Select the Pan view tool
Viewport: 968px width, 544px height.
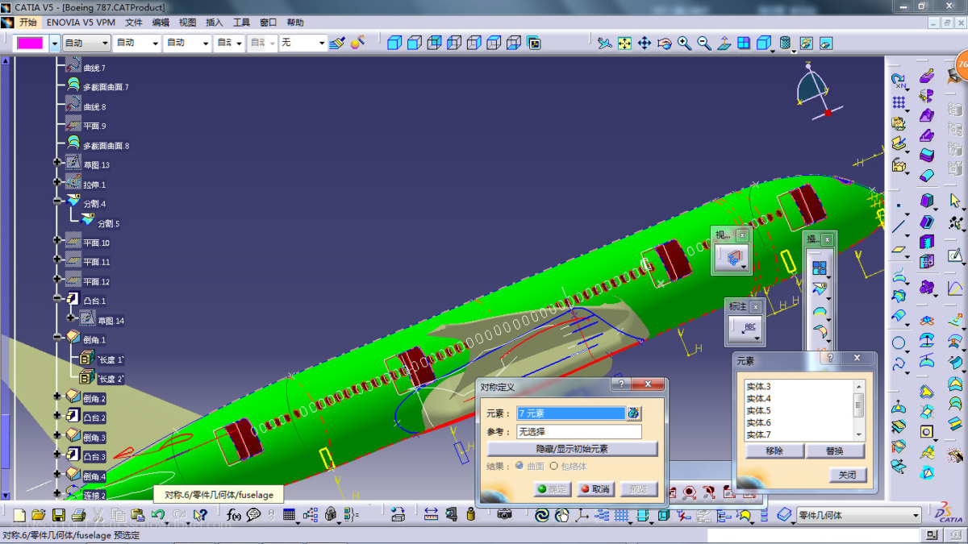pos(645,43)
